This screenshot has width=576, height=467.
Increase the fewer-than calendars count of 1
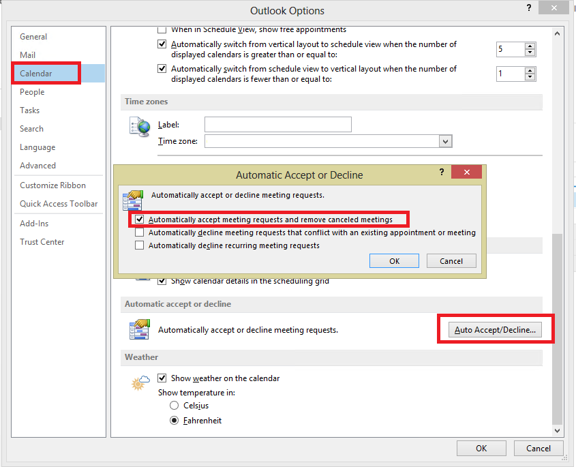click(x=530, y=70)
